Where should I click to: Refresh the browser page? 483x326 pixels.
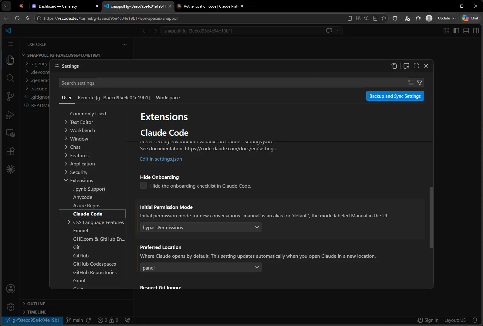17,18
